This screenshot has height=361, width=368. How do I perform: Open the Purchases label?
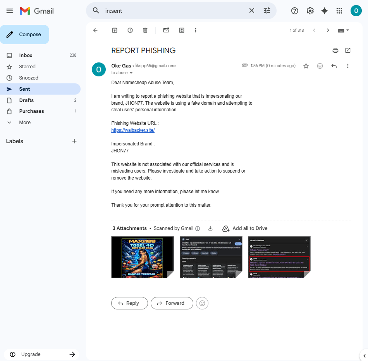coord(40,111)
